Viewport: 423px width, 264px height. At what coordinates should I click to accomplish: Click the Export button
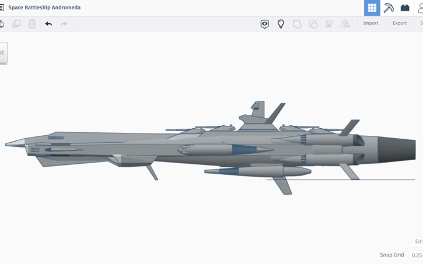point(400,23)
